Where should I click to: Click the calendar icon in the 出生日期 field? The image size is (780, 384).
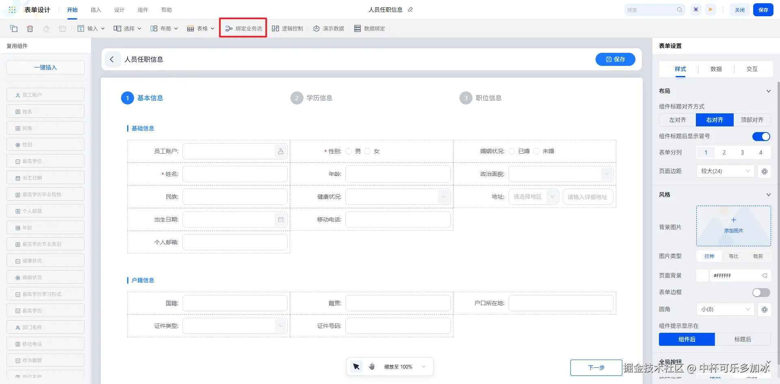coord(281,219)
